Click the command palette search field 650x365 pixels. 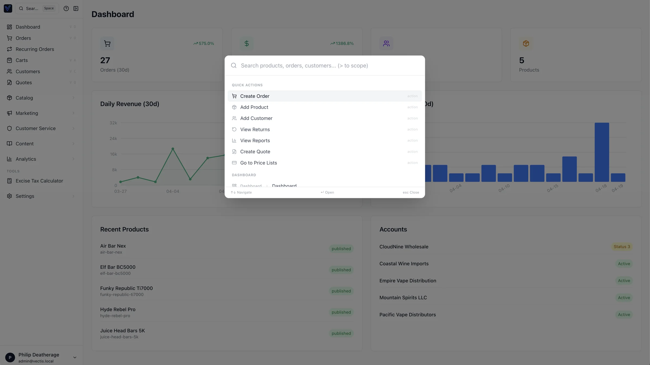click(325, 66)
